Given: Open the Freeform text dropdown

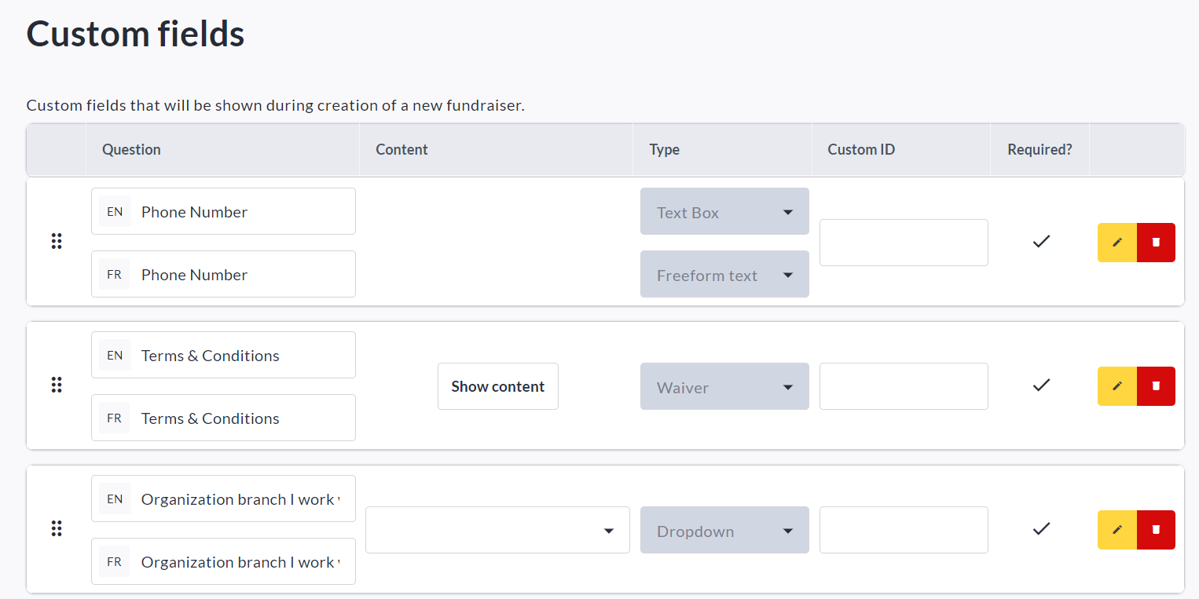Looking at the screenshot, I should pos(724,275).
